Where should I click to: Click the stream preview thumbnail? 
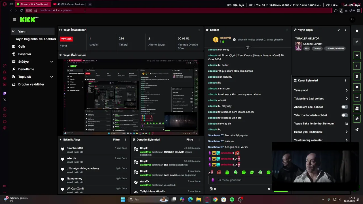(x=131, y=97)
